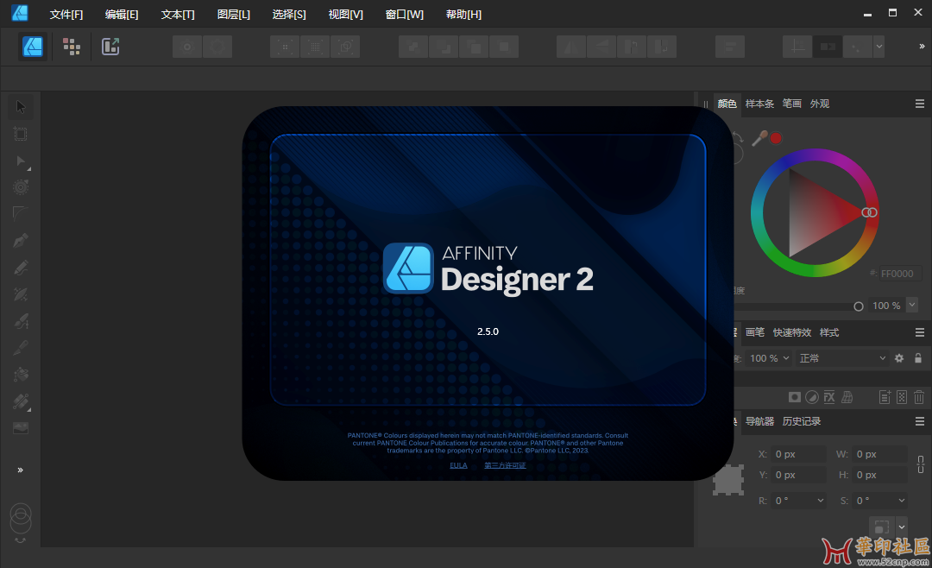Open Layer Effects FX icon
The height and width of the screenshot is (568, 932).
pos(829,397)
